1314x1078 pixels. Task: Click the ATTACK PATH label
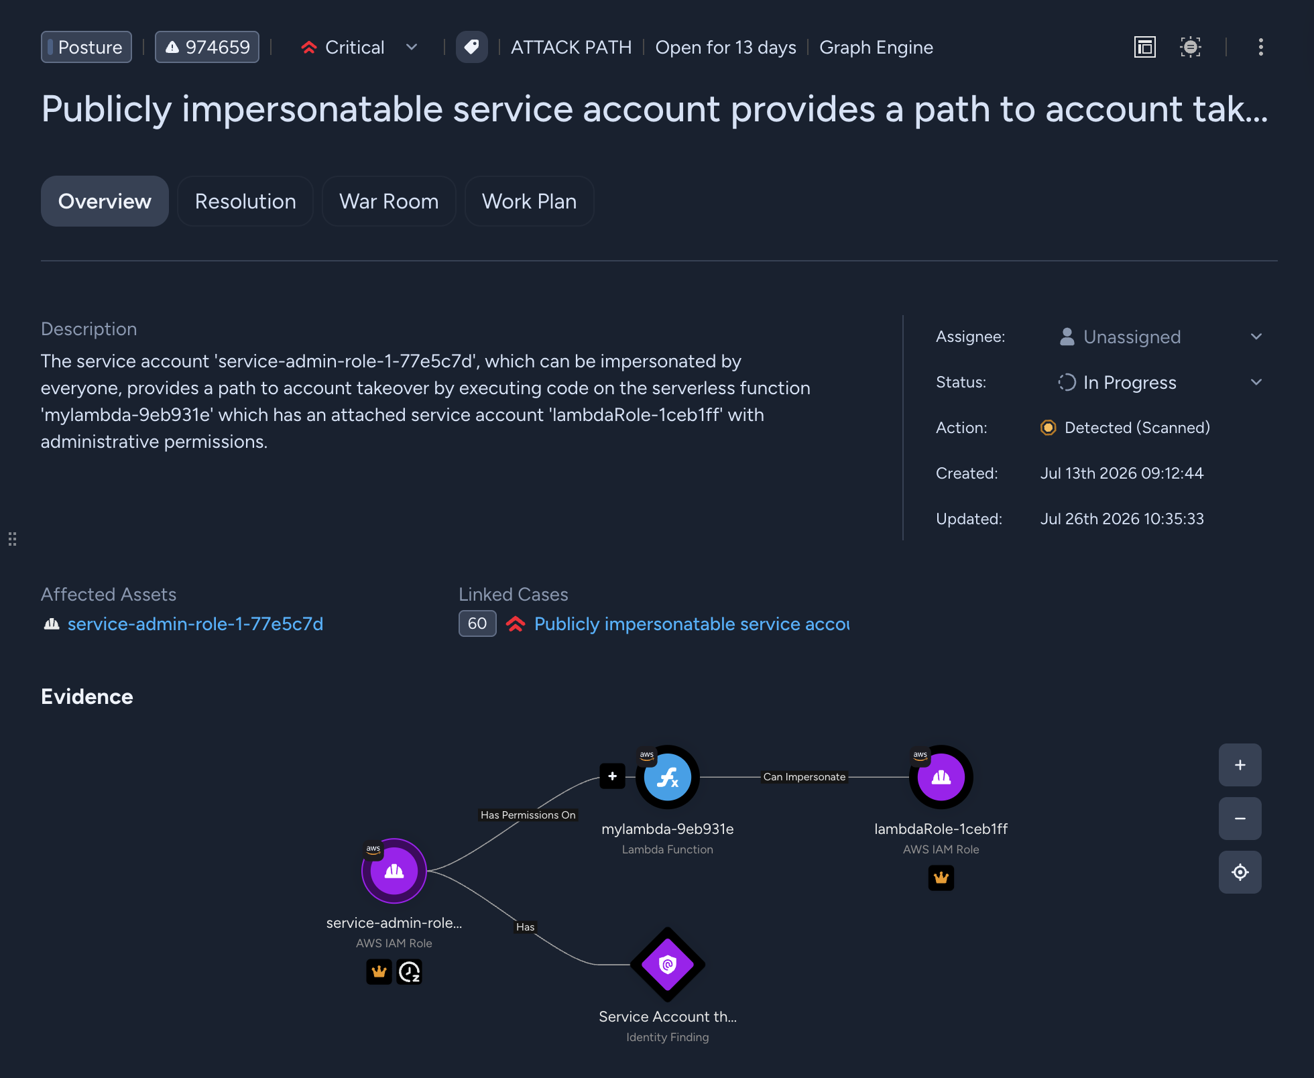pyautogui.click(x=571, y=47)
